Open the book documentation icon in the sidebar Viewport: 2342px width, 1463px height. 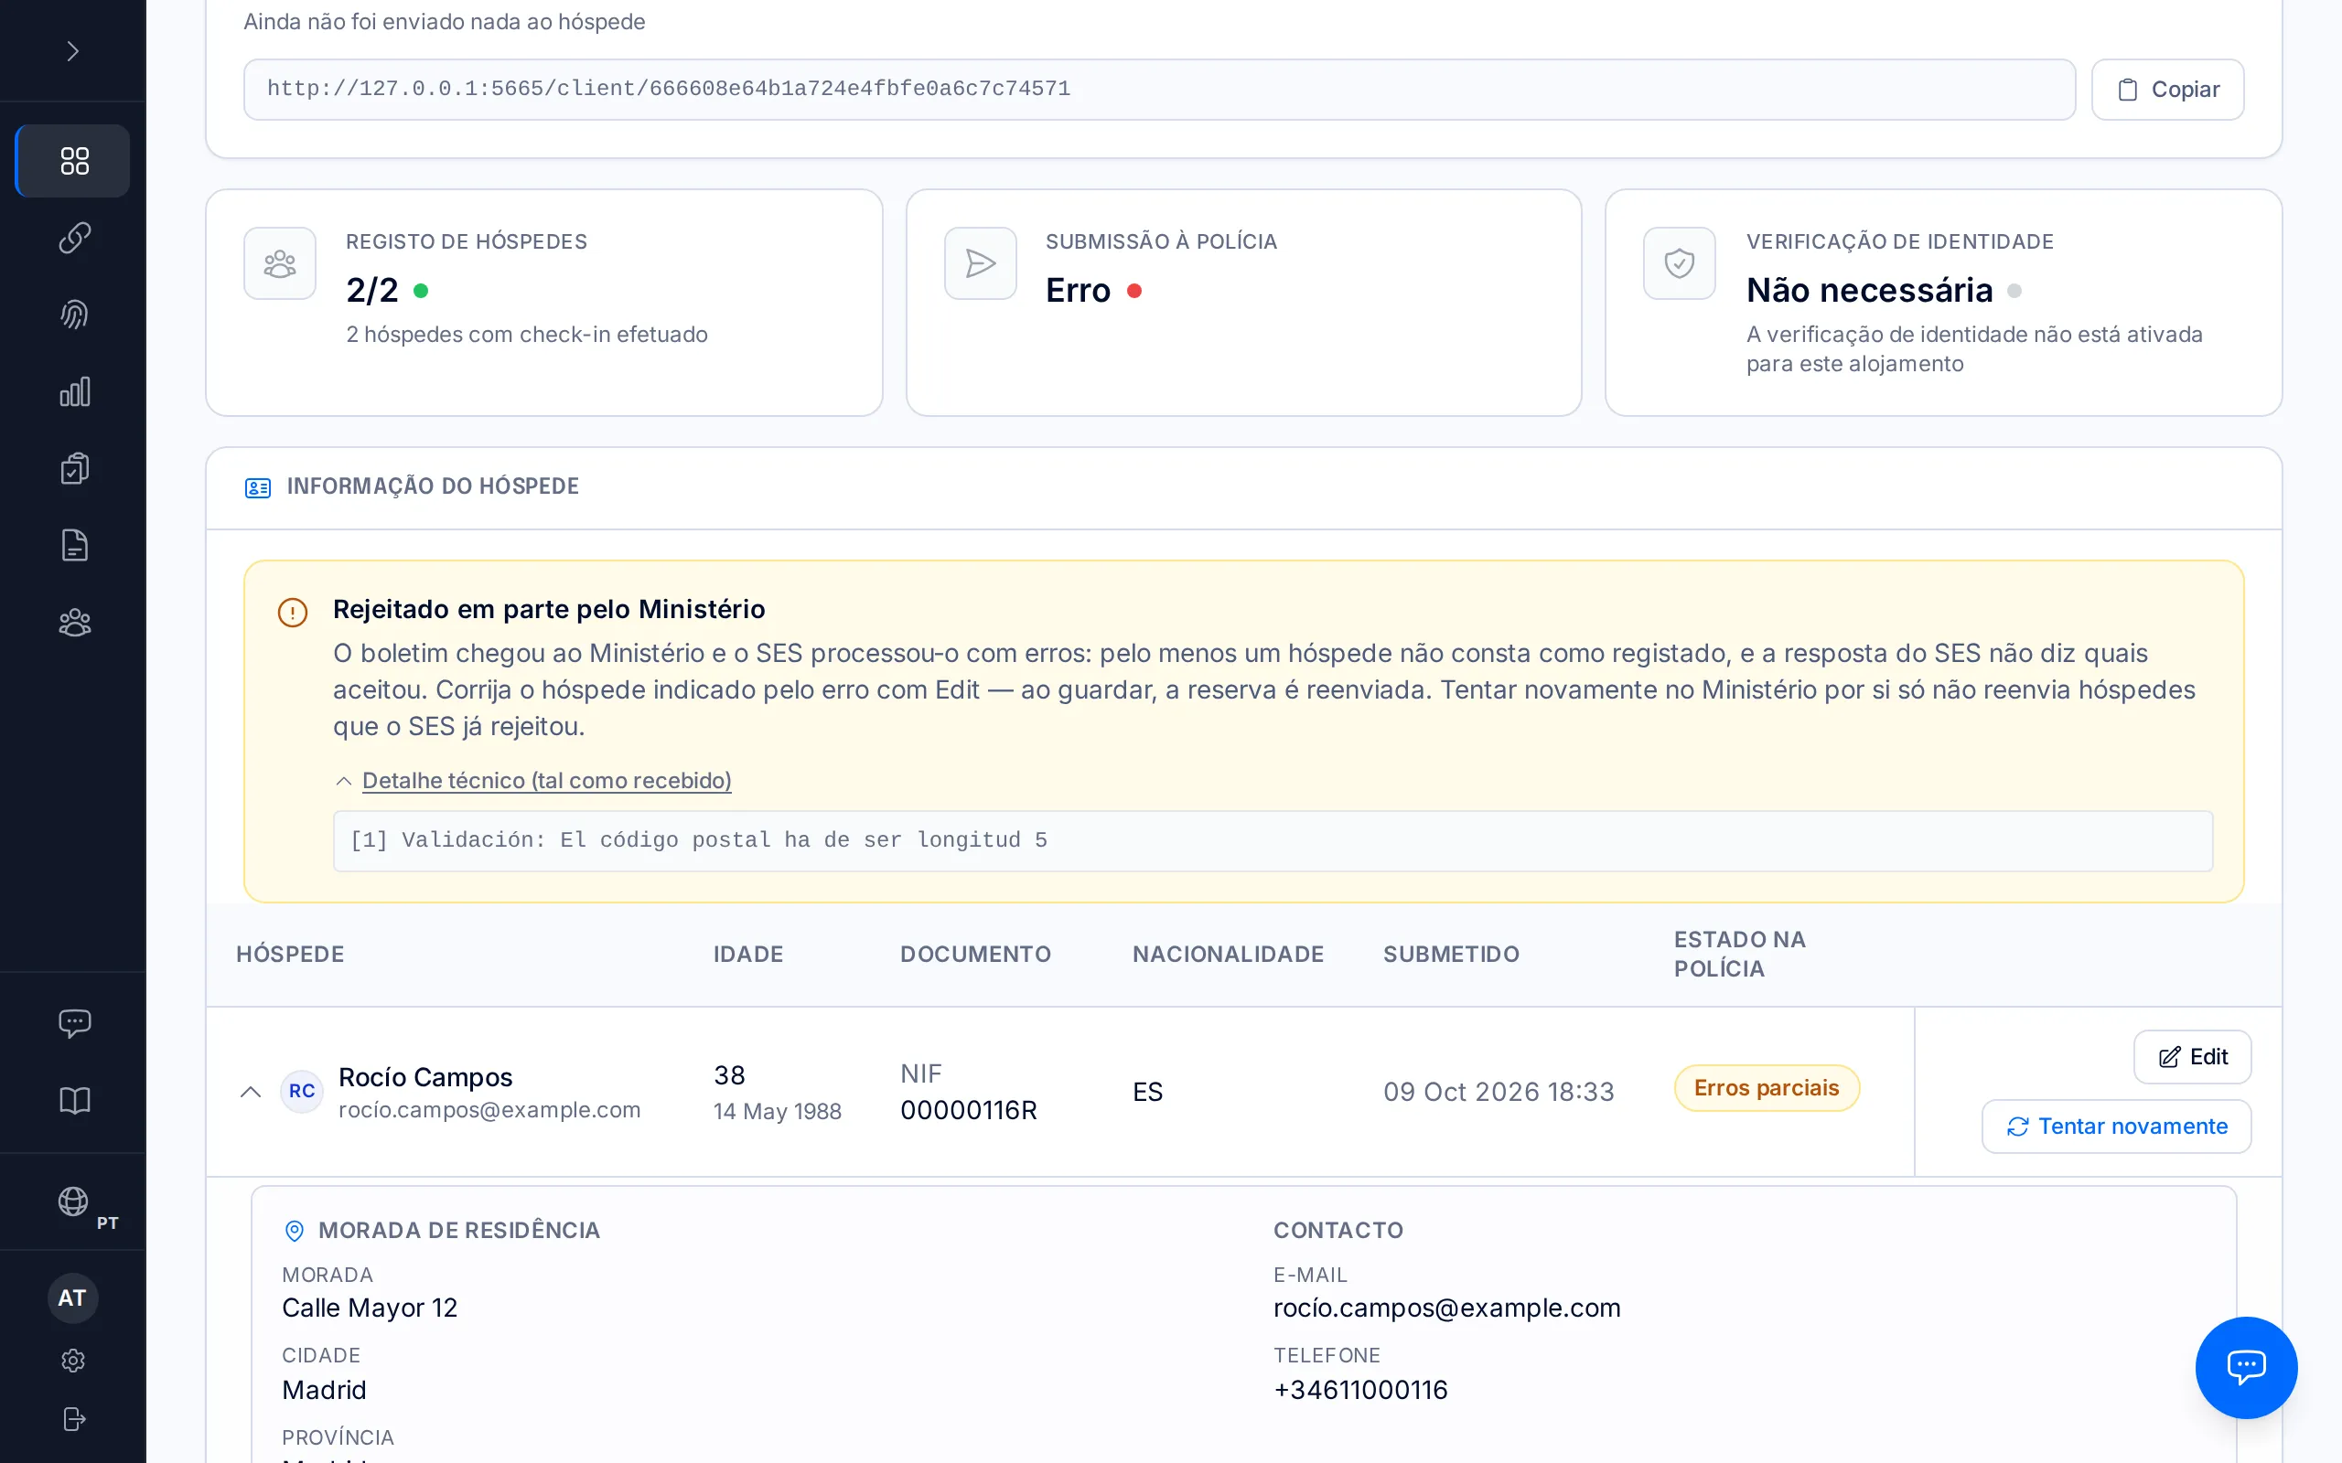click(73, 1100)
